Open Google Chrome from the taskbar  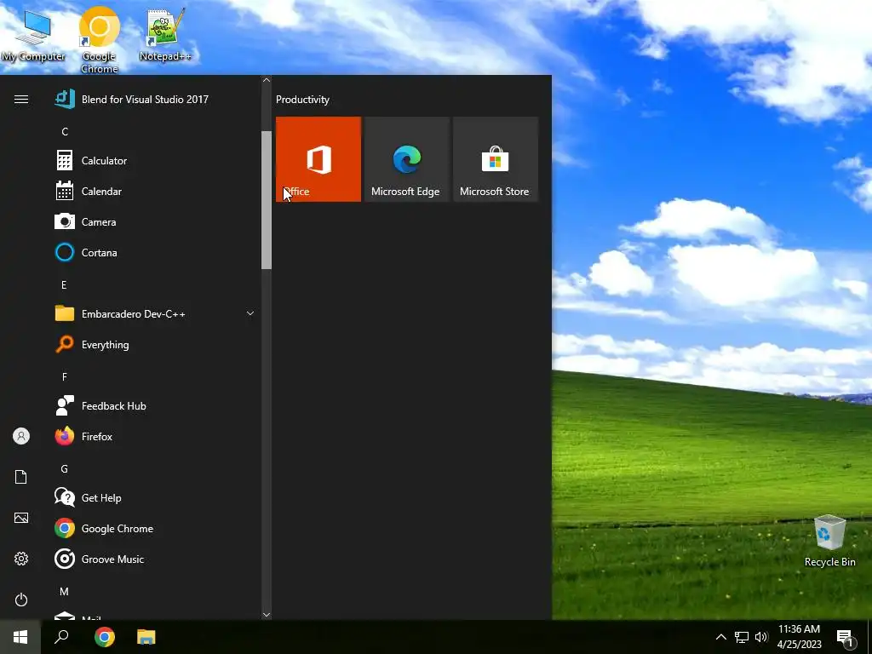coord(105,637)
